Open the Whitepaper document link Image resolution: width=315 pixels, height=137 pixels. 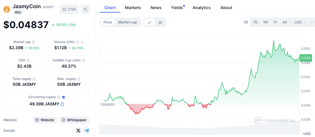74,120
